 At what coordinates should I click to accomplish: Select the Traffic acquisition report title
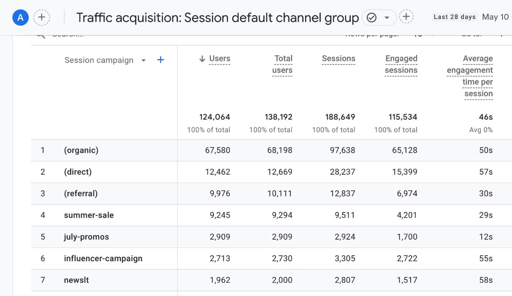pyautogui.click(x=217, y=17)
